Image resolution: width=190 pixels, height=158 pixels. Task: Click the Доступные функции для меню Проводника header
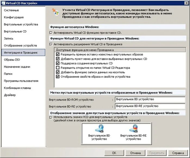(120, 50)
